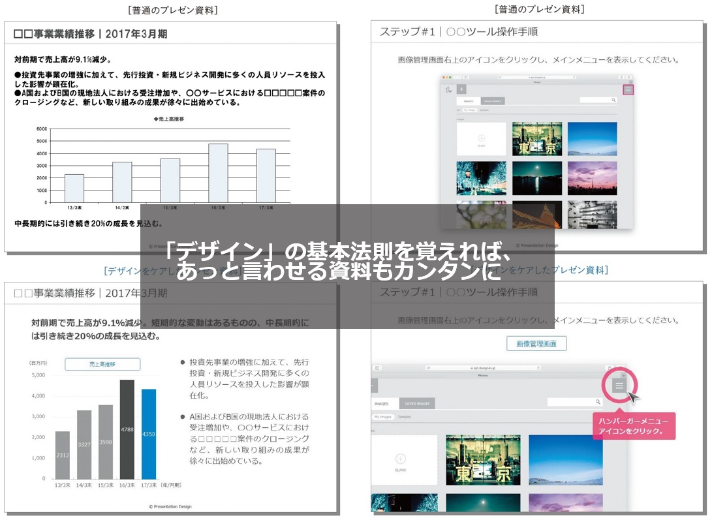Click the blue bar labeled 4350
Viewport: 712px width, 520px height.
click(149, 434)
